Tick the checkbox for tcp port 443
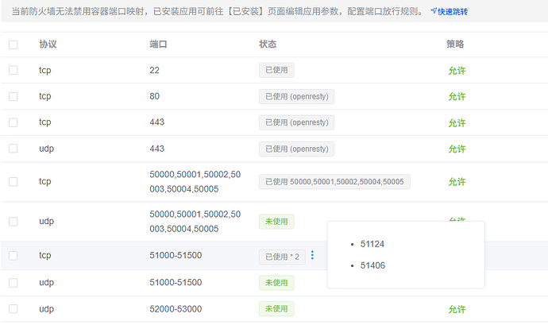This screenshot has height=329, width=548. pos(13,122)
